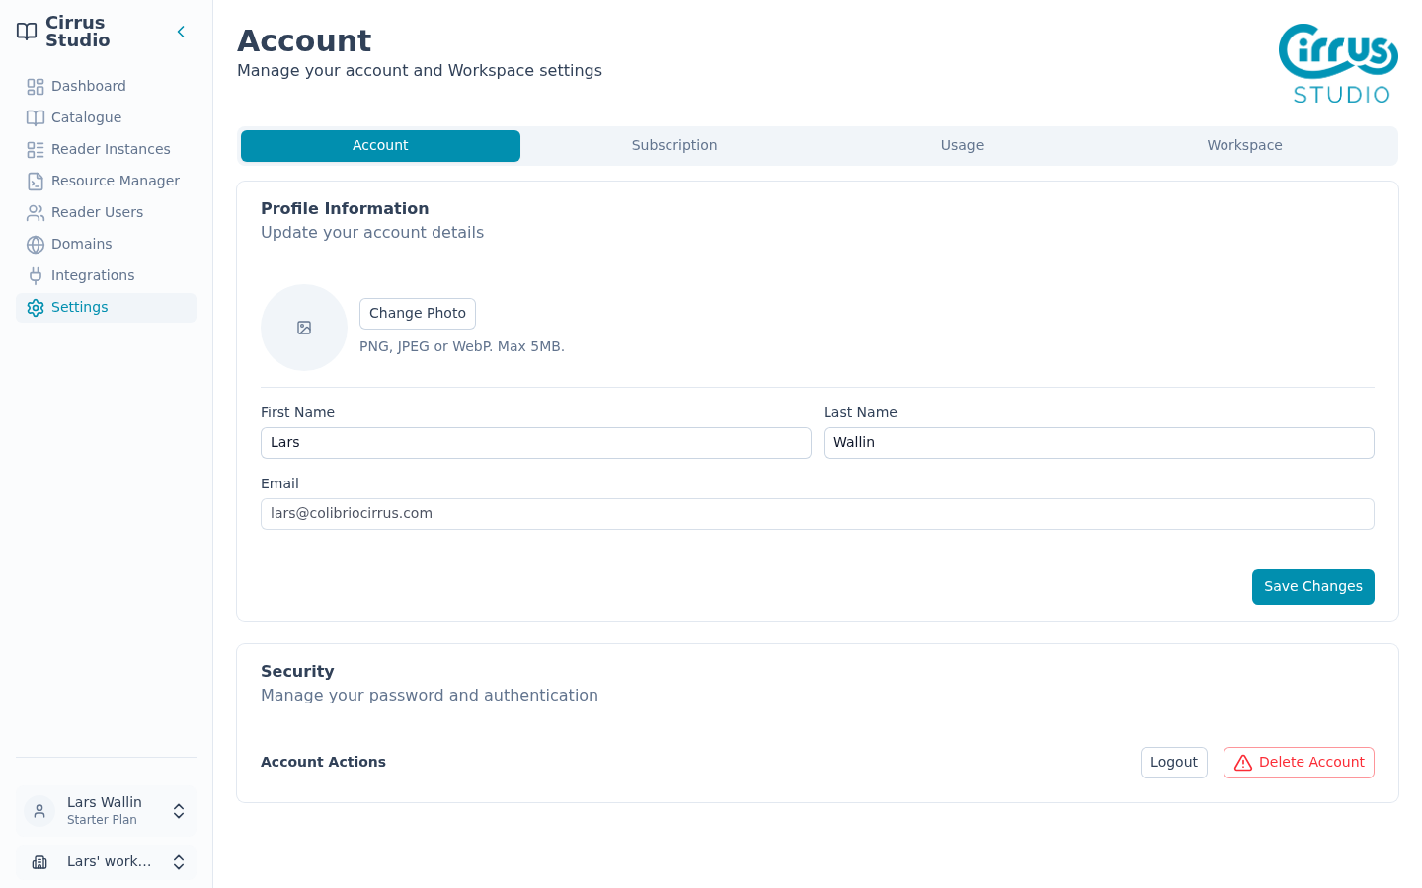1422x888 pixels.
Task: Click the warning triangle in Delete Account
Action: [x=1243, y=763]
